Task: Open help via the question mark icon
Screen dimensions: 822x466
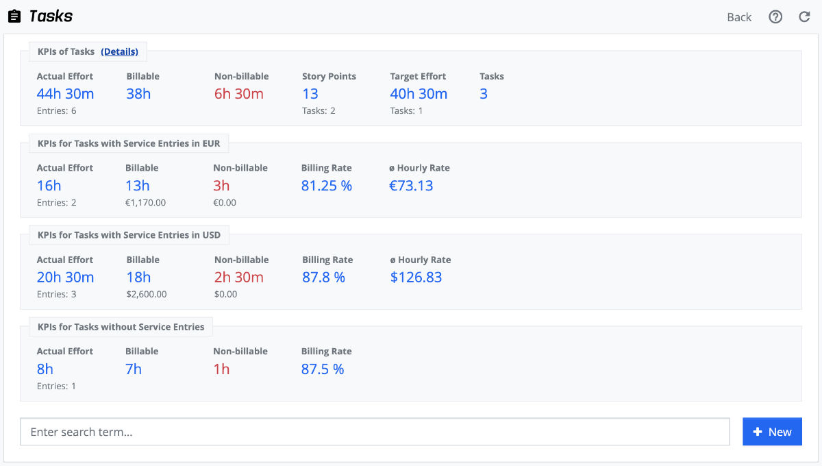Action: [775, 17]
